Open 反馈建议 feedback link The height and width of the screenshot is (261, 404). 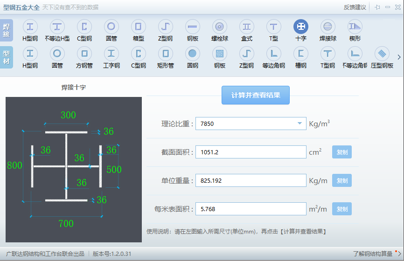(x=355, y=7)
